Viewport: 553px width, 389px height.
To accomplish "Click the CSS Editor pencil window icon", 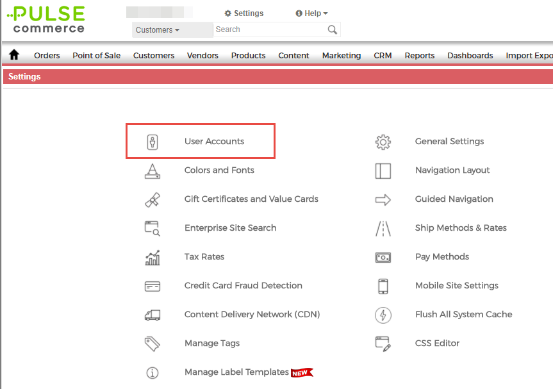I will coord(383,344).
